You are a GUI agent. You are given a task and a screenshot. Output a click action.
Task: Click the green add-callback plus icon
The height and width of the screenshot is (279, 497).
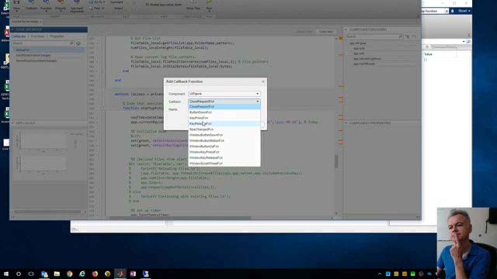pos(78,43)
